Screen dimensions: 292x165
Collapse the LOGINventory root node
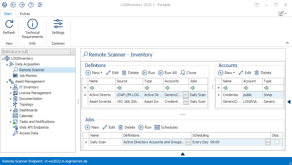3,59
